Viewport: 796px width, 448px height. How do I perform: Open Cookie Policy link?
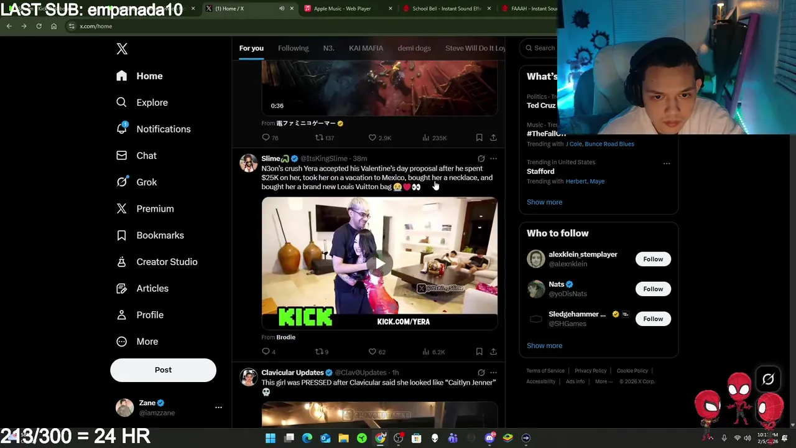point(632,371)
